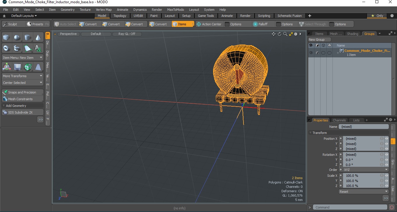Screen dimensions: 397x212
Task: Toggle visibility eye of Common_Mode_Choke group
Action: (311, 53)
